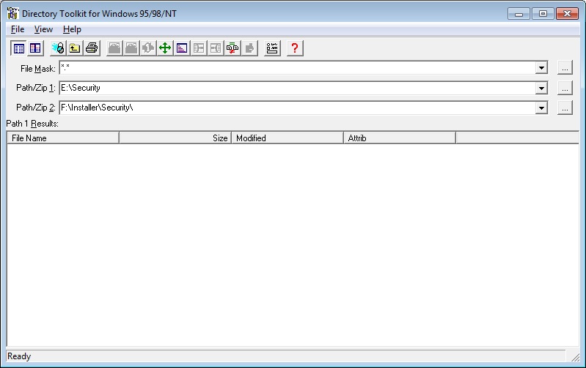The image size is (586, 368).
Task: Click into the File Mask text field
Action: 297,68
